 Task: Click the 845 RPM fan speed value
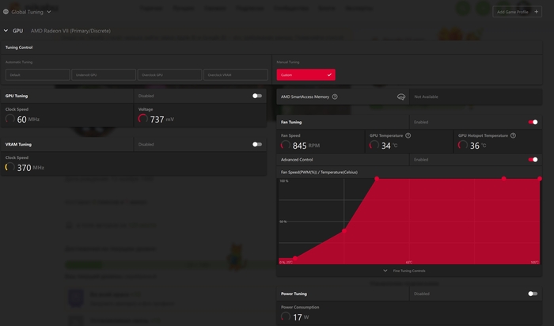click(306, 146)
